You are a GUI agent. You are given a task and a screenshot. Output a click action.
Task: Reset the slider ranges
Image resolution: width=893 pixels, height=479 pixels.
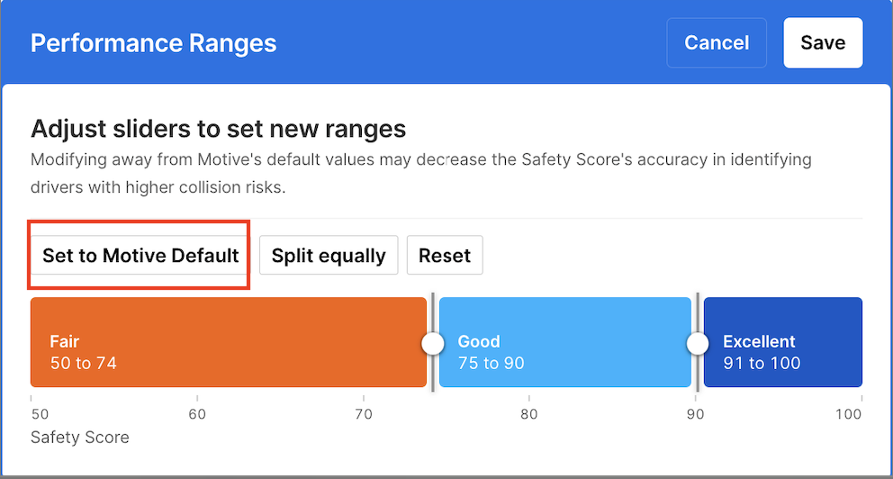click(x=445, y=256)
